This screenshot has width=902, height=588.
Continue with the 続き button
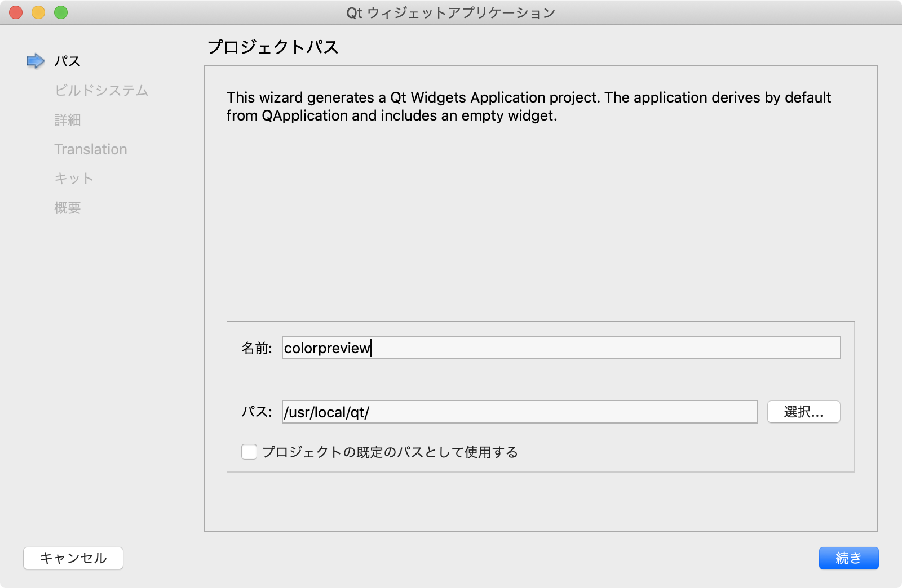848,558
